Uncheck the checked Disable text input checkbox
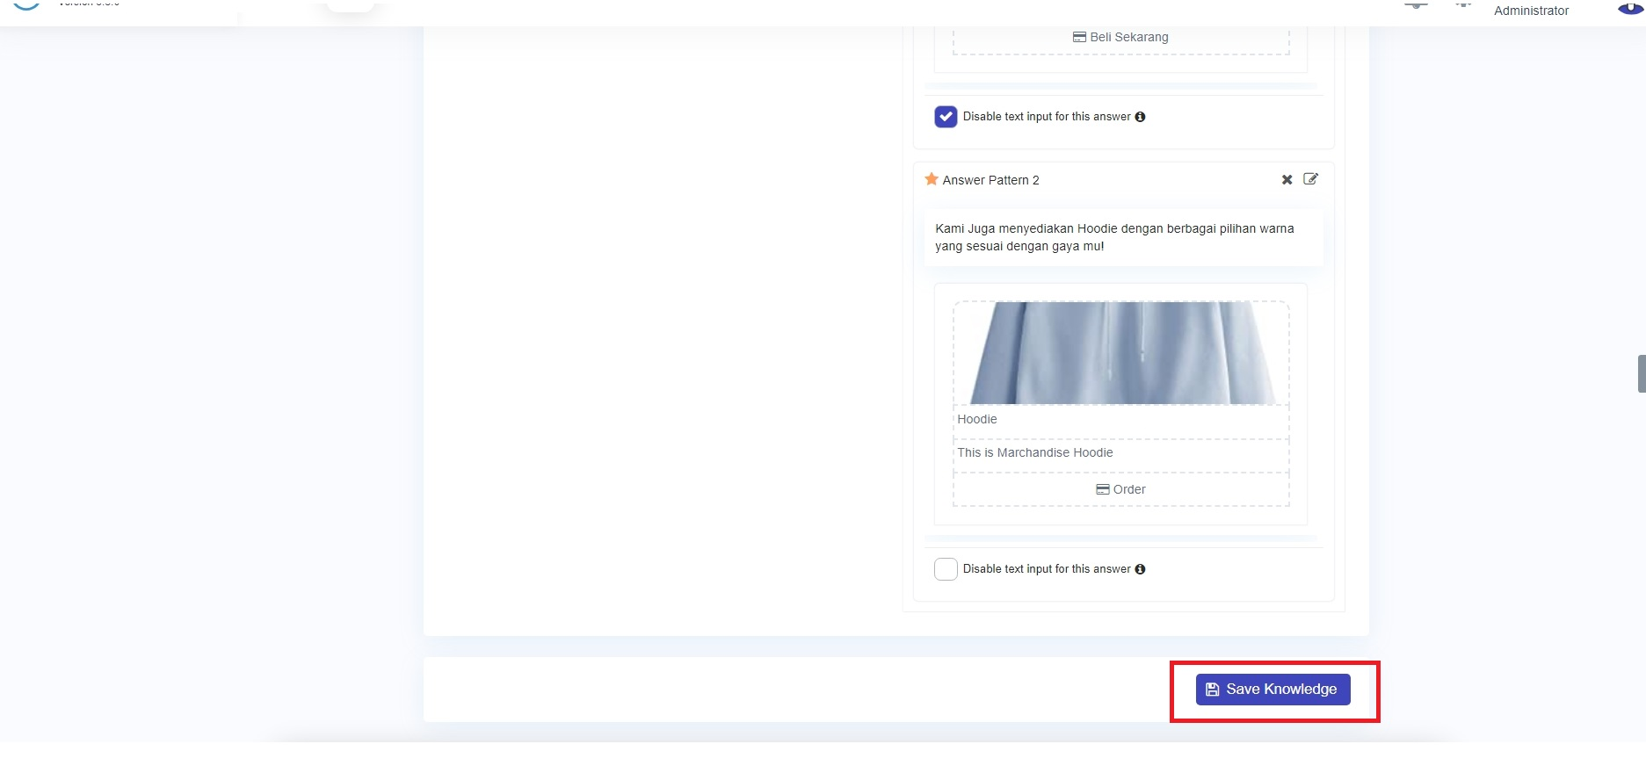Image resolution: width=1646 pixels, height=773 pixels. (946, 117)
